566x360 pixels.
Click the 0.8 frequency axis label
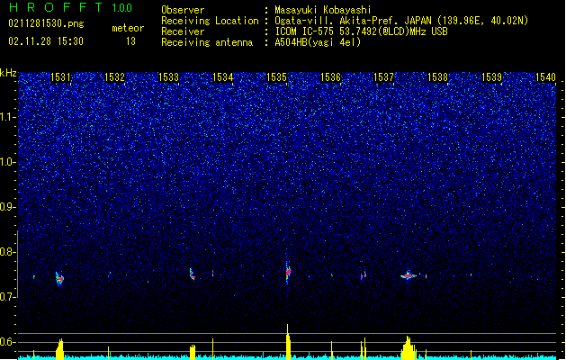pyautogui.click(x=8, y=252)
